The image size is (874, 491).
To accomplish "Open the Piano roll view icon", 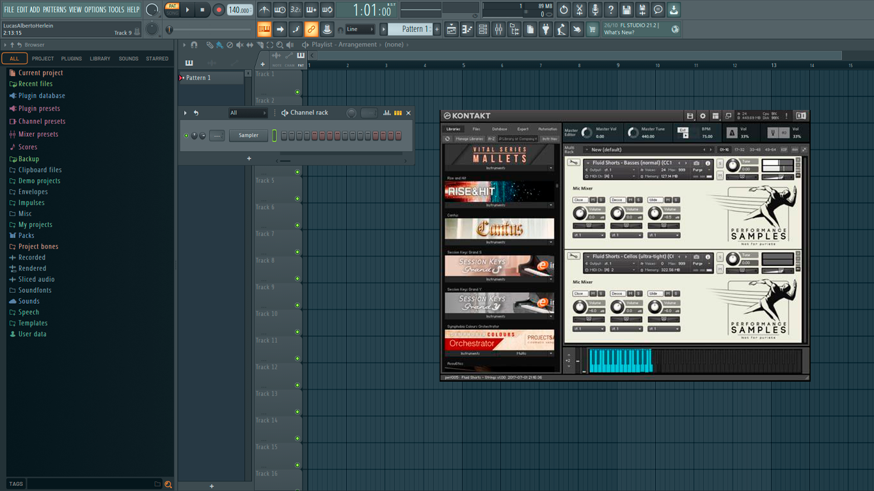I will click(467, 29).
